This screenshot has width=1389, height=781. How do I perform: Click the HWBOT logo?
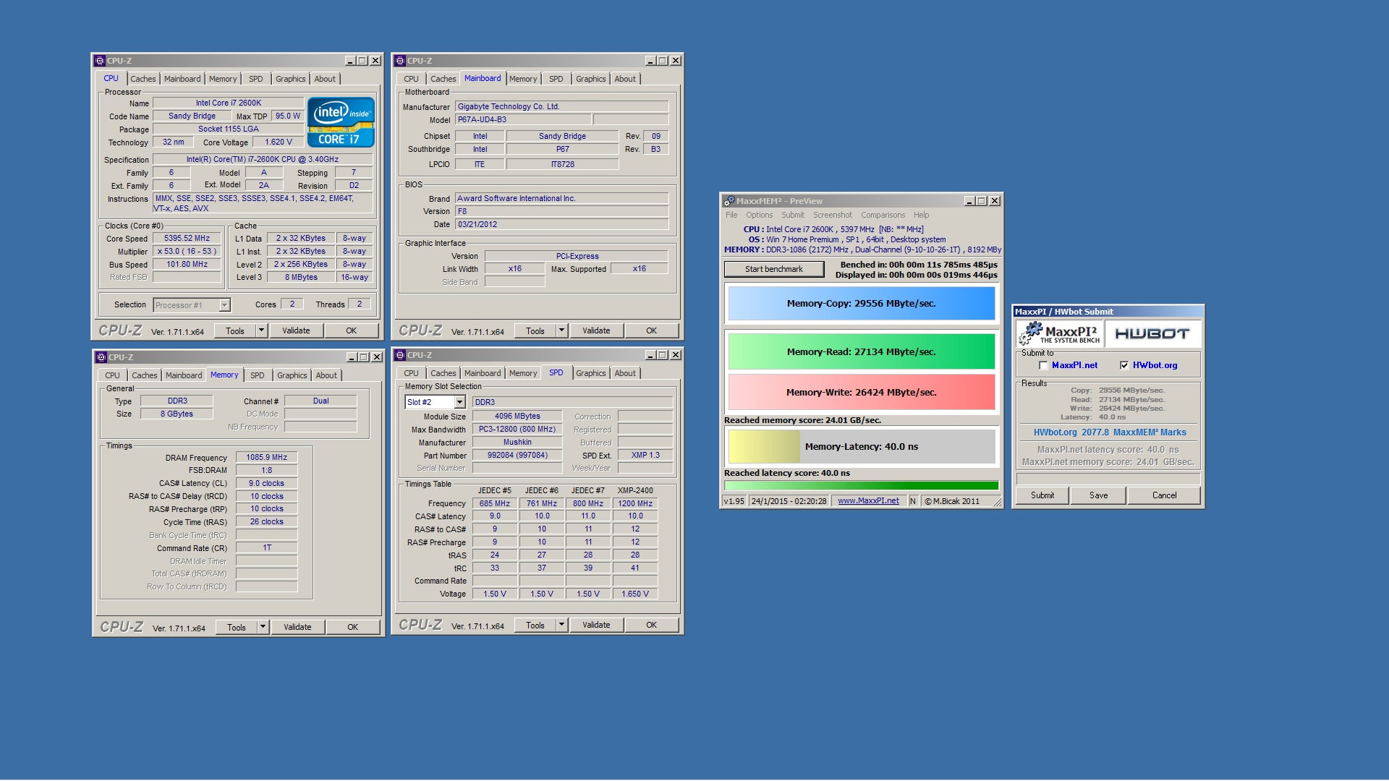(1152, 333)
